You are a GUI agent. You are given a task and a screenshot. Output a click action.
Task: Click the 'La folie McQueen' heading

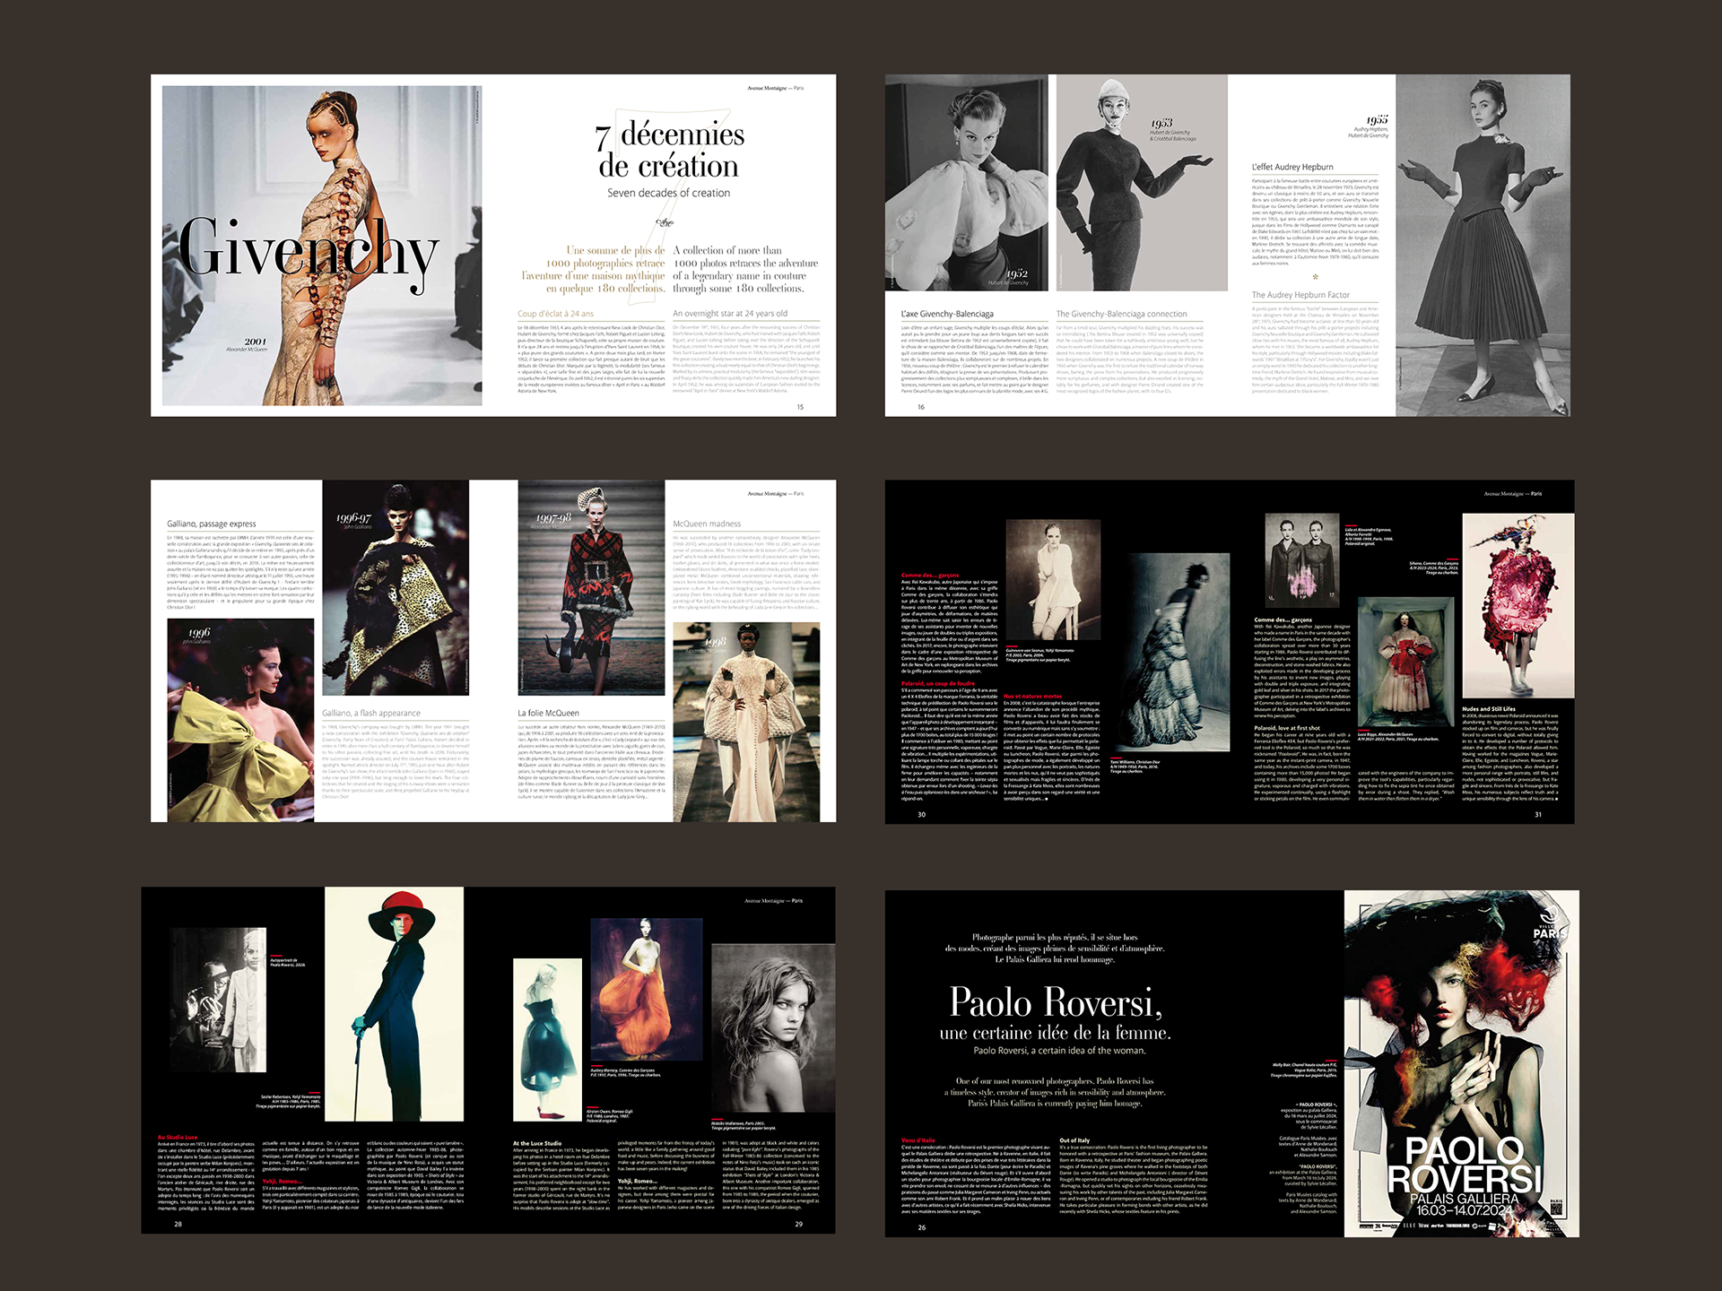tap(548, 713)
